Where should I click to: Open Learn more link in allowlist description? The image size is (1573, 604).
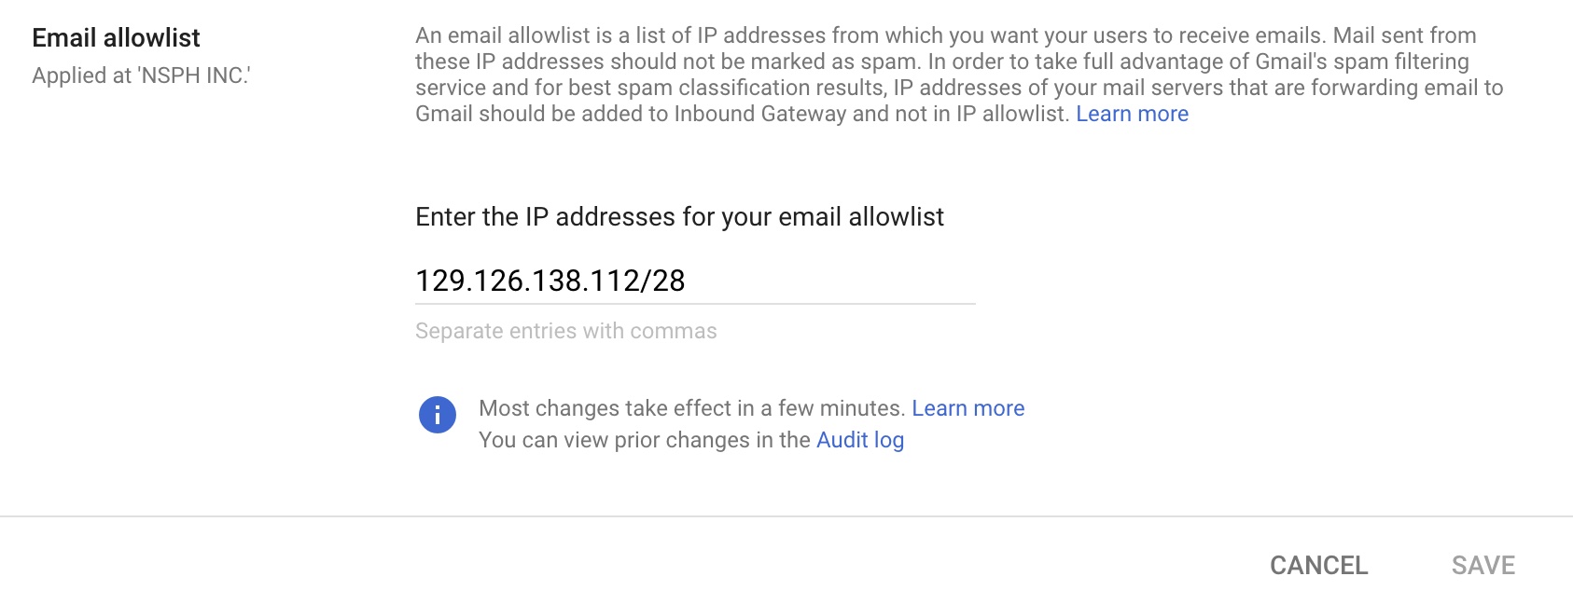1132,114
